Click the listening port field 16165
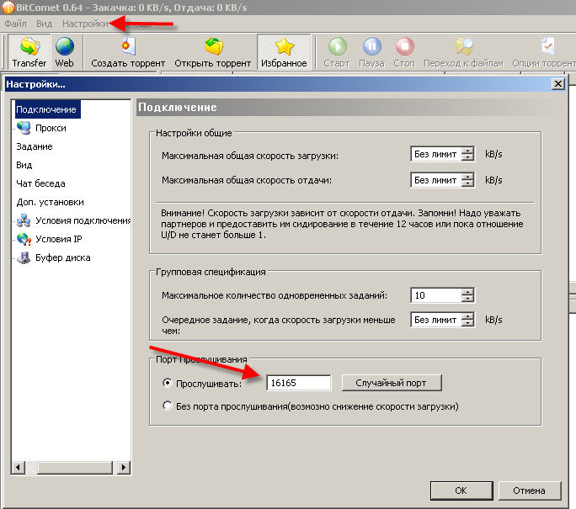Image resolution: width=576 pixels, height=509 pixels. pyautogui.click(x=298, y=383)
